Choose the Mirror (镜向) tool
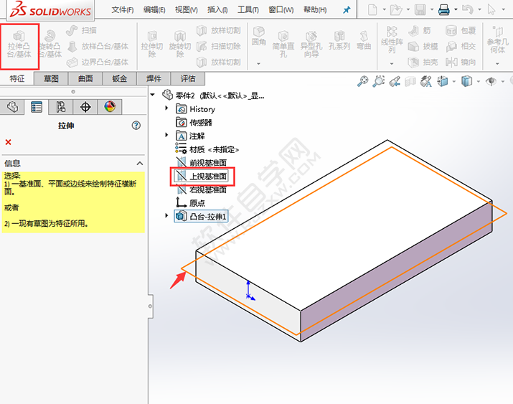Viewport: 513px width, 404px height. (461, 62)
